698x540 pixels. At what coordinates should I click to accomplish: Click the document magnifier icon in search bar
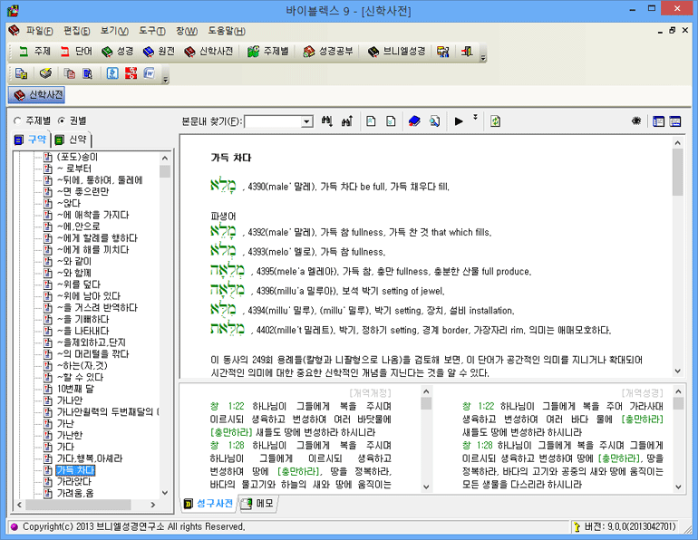pos(434,121)
